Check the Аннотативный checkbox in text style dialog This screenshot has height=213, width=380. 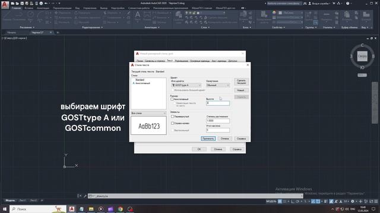point(172,99)
